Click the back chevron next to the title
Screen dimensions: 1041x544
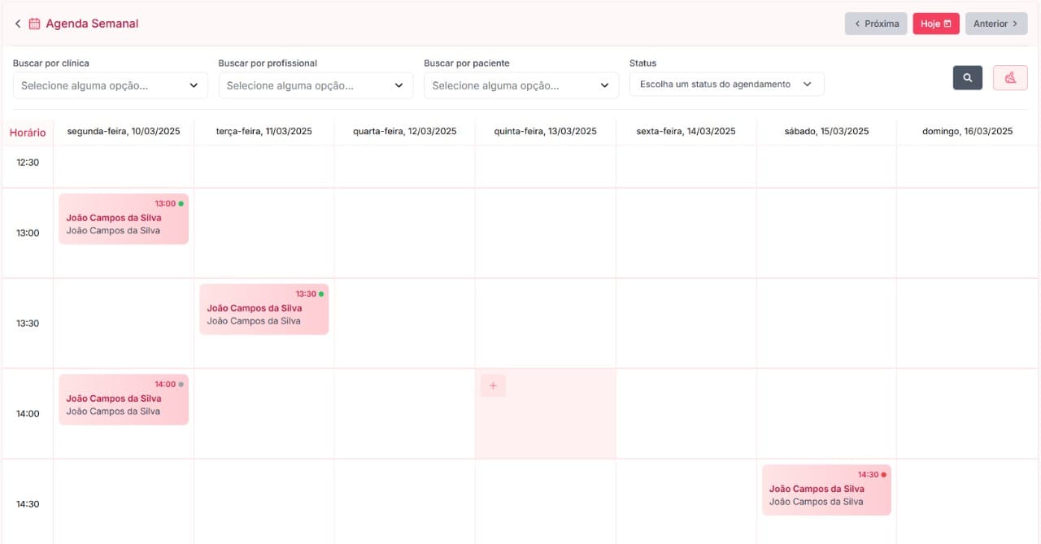point(16,23)
